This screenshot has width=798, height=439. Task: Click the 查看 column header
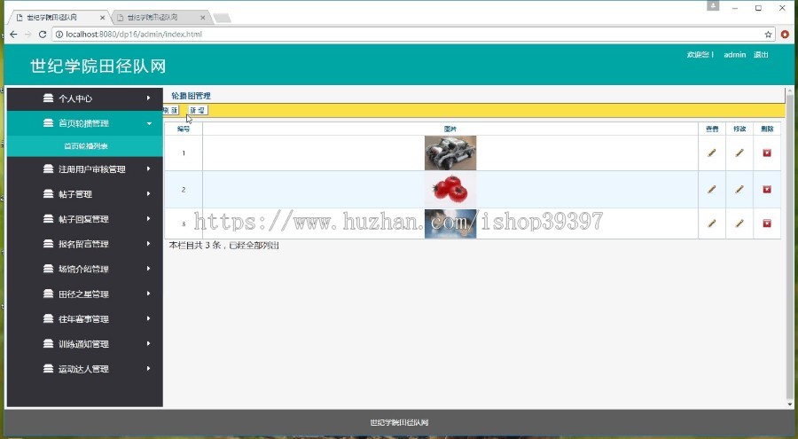712,129
